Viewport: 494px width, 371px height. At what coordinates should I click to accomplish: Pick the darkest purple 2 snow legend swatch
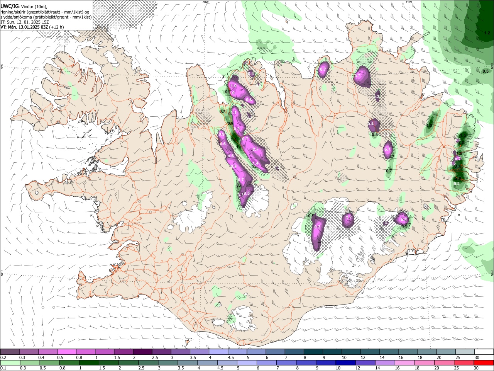(142, 352)
